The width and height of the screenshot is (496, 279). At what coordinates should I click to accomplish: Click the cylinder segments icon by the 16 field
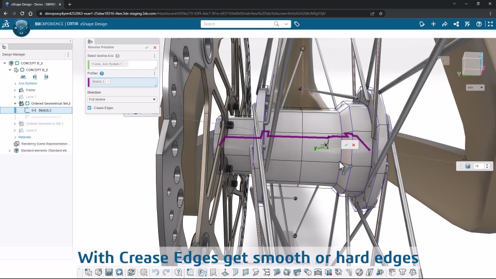pyautogui.click(x=468, y=166)
